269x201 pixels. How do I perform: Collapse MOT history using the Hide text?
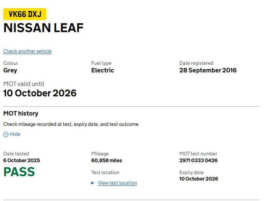[x=15, y=134]
